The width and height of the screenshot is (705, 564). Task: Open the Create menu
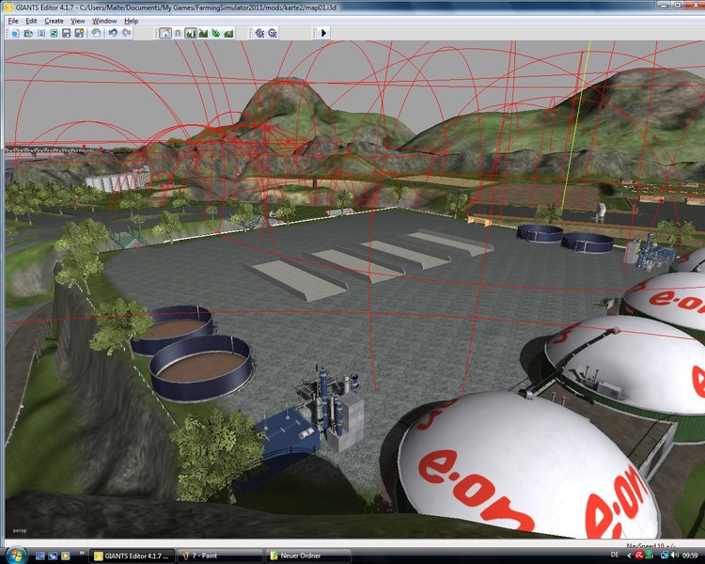54,21
